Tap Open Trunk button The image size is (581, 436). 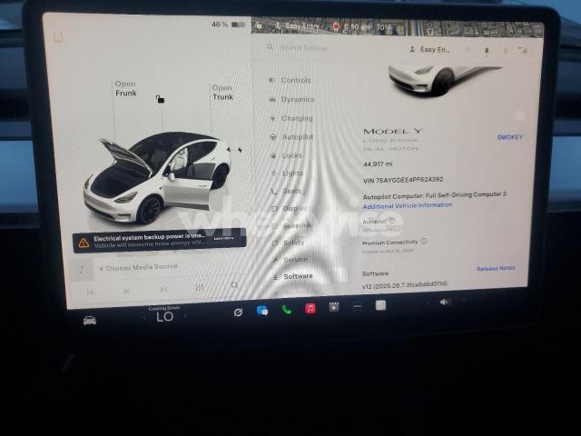[222, 93]
